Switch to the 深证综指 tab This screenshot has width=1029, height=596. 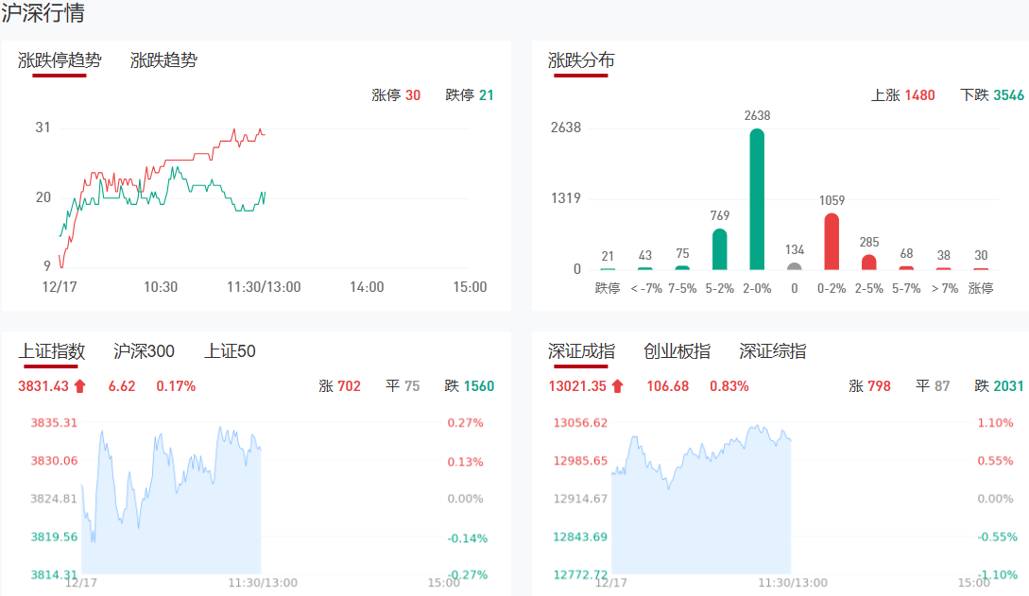(773, 351)
